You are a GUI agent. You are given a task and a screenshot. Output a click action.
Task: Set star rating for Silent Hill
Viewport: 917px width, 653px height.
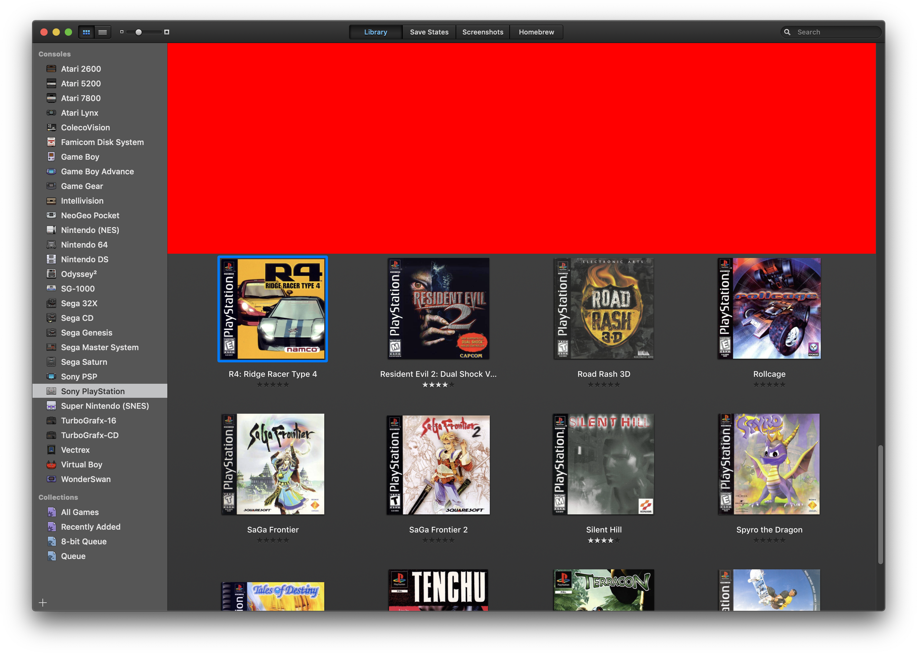(x=604, y=541)
